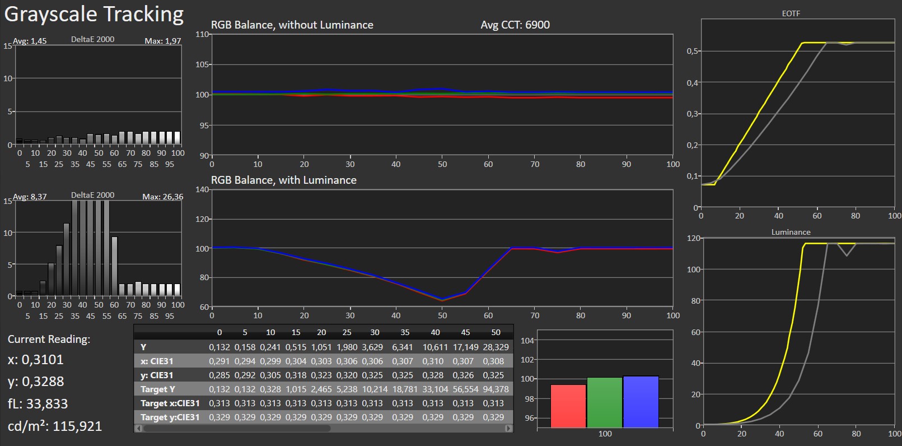Click the blue bar in RGB bar chart
Image resolution: width=902 pixels, height=446 pixels.
(641, 401)
